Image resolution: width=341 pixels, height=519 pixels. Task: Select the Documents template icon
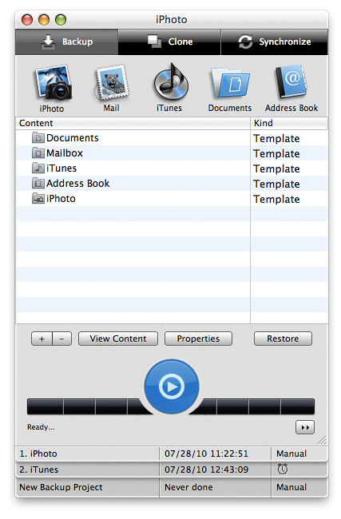tap(230, 83)
